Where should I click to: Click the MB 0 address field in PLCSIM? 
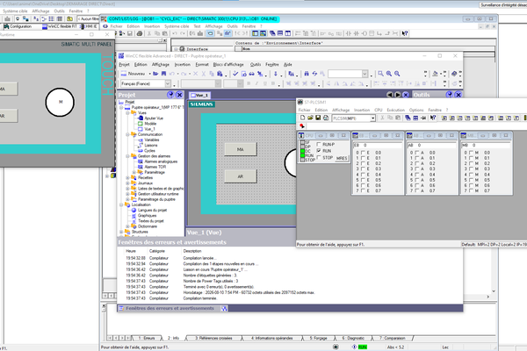click(x=486, y=145)
